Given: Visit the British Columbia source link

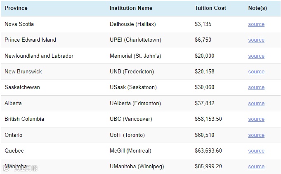Looking at the screenshot, I should tap(256, 119).
